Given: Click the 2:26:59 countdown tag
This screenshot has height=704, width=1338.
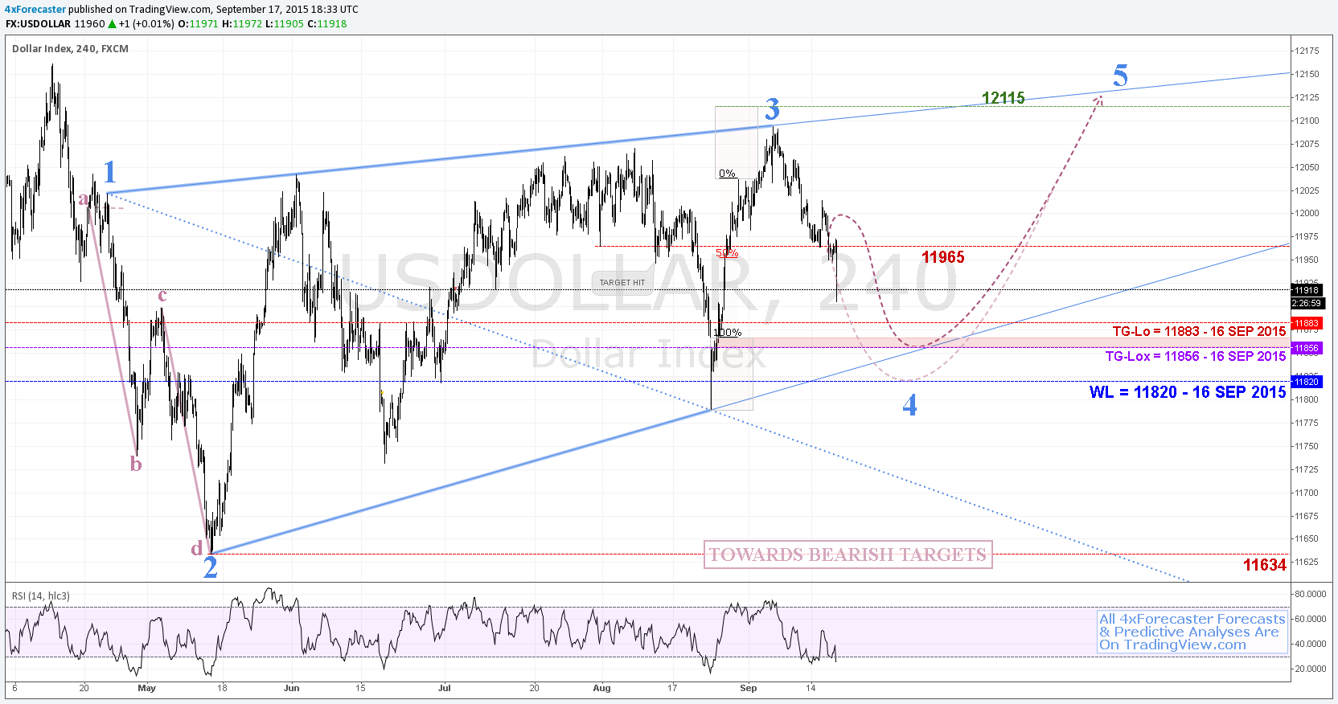Looking at the screenshot, I should click(1307, 303).
